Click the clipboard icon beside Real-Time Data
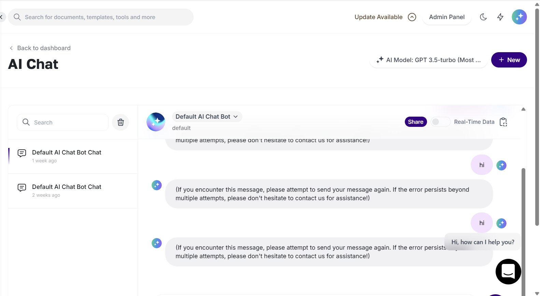This screenshot has height=296, width=540. [x=503, y=122]
